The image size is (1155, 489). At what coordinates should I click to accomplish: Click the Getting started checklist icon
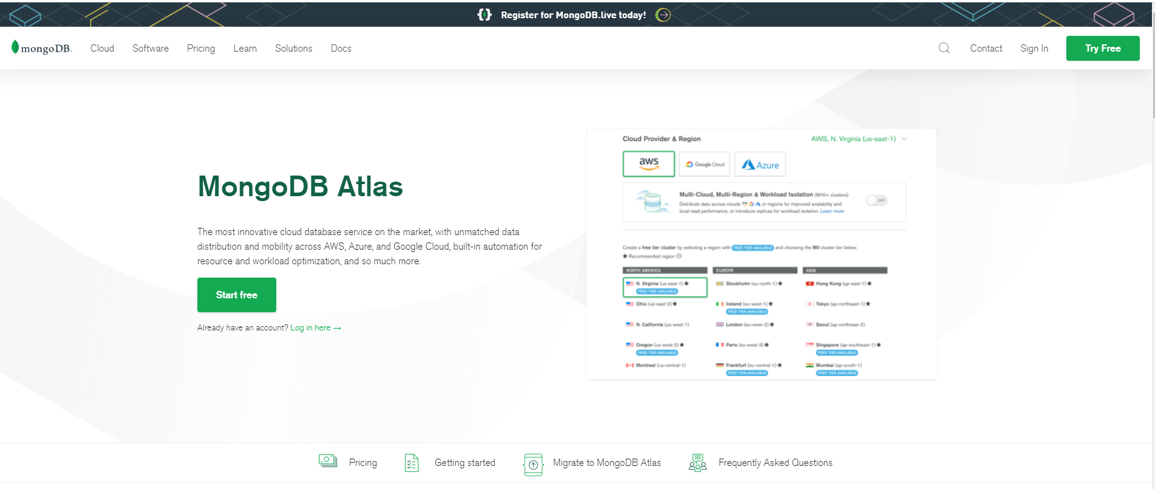412,463
